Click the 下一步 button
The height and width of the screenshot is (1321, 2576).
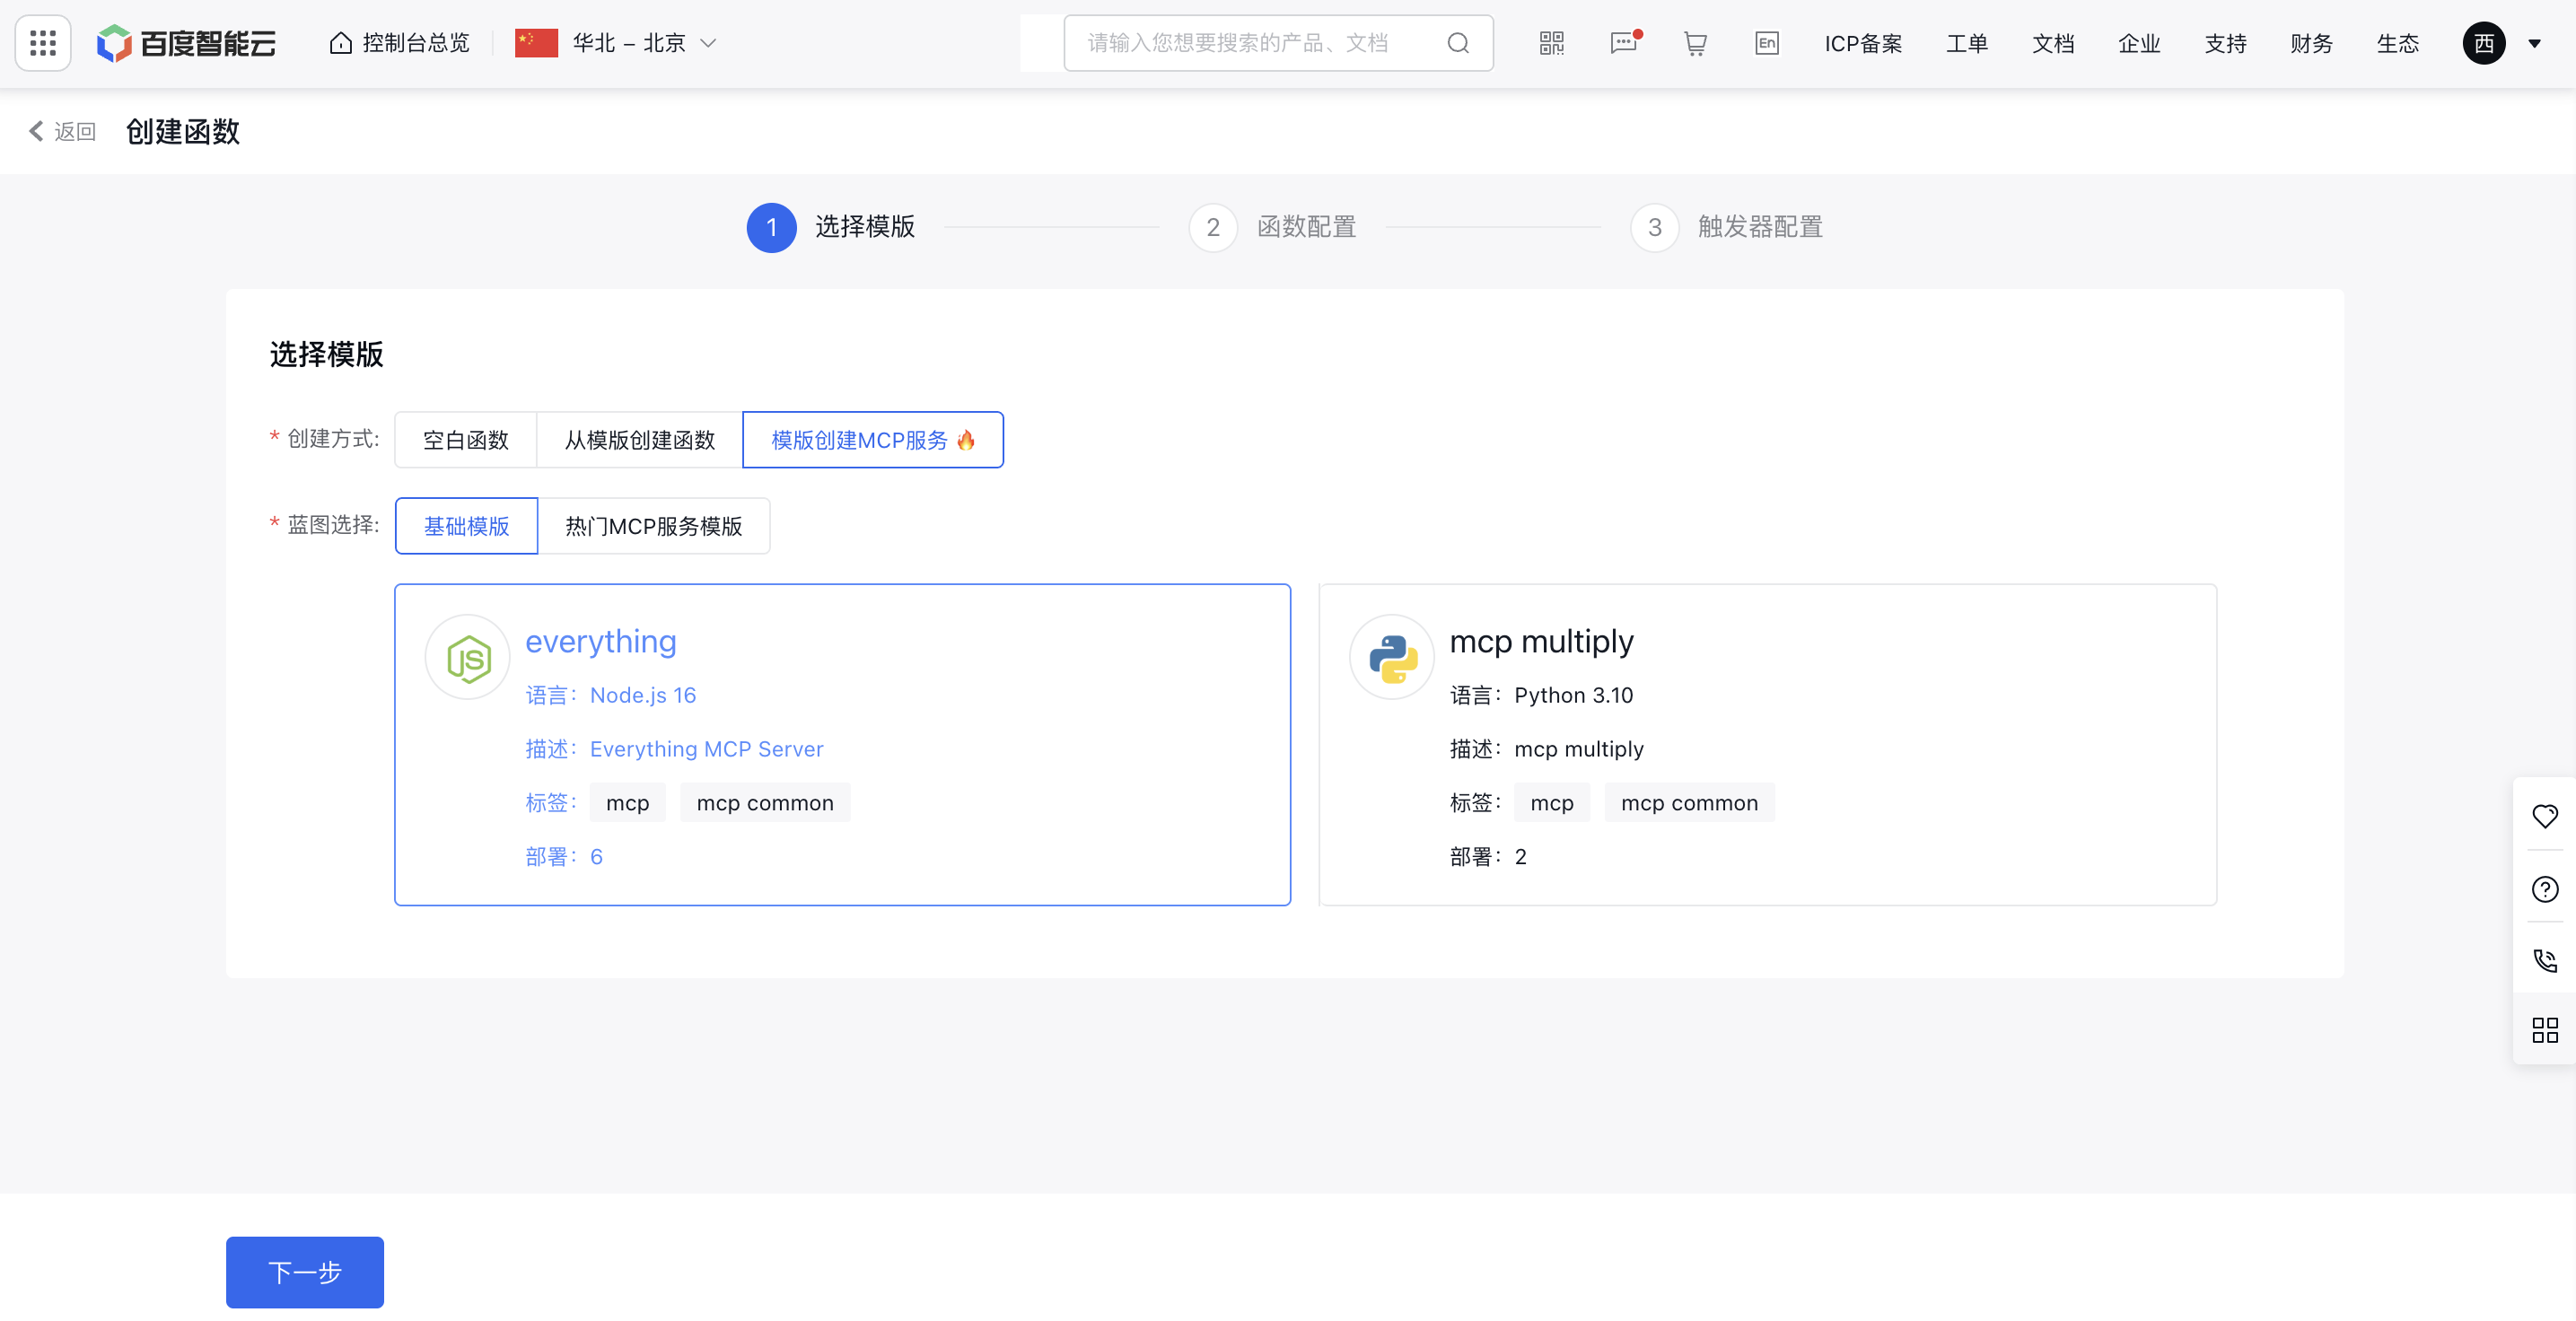point(305,1272)
